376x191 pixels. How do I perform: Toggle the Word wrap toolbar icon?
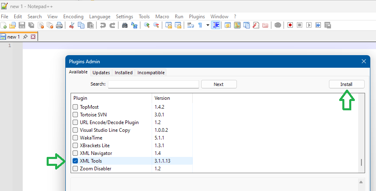(190, 25)
